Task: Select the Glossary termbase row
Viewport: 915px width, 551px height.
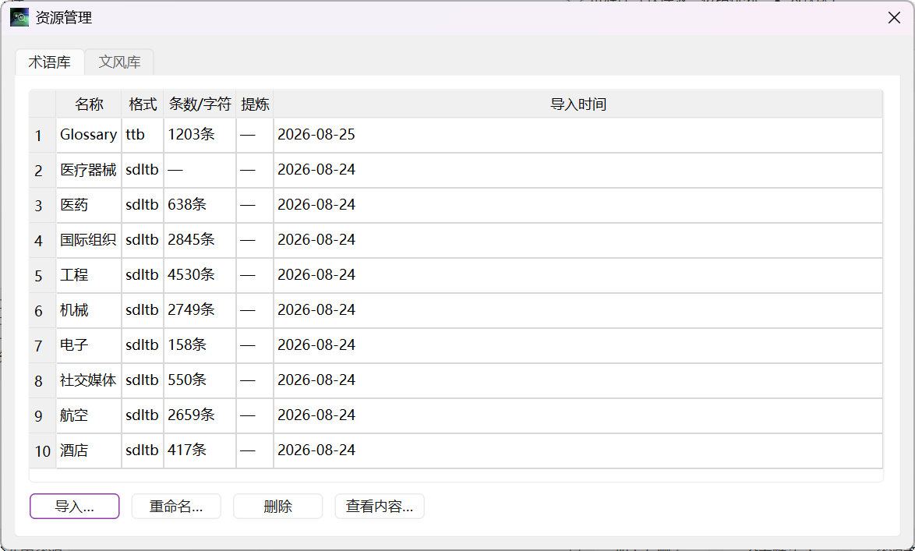Action: (456, 135)
